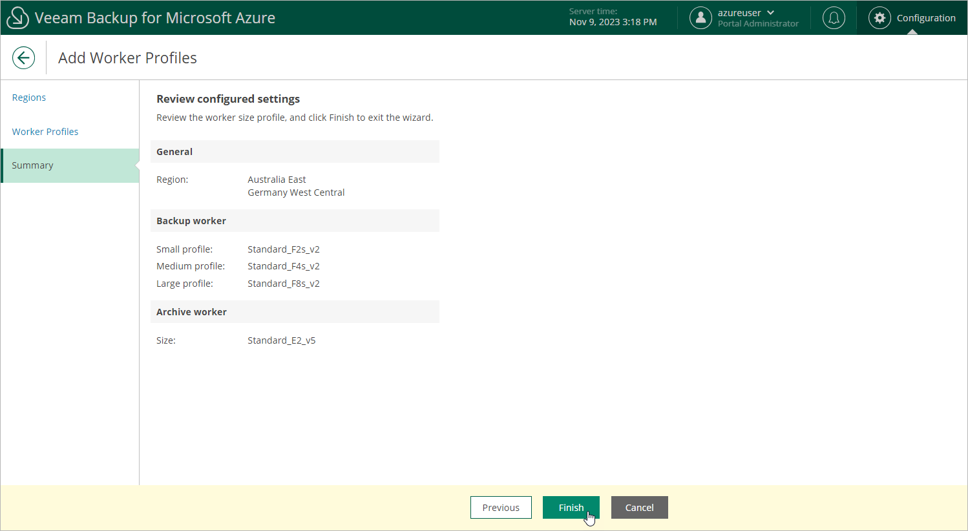Go back using the arrow icon

coord(23,57)
